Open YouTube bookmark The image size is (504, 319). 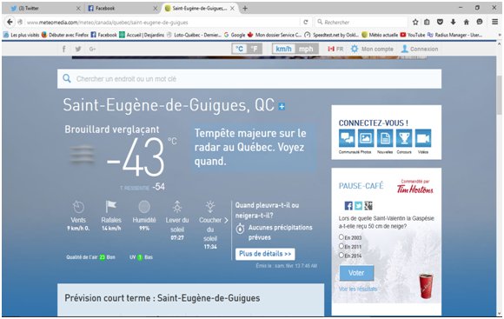pos(413,35)
